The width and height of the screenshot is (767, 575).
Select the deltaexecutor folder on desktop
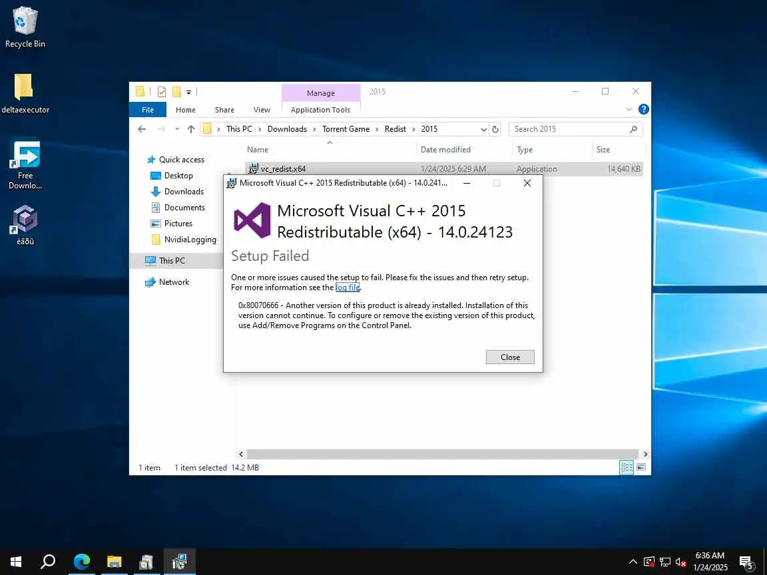point(25,93)
